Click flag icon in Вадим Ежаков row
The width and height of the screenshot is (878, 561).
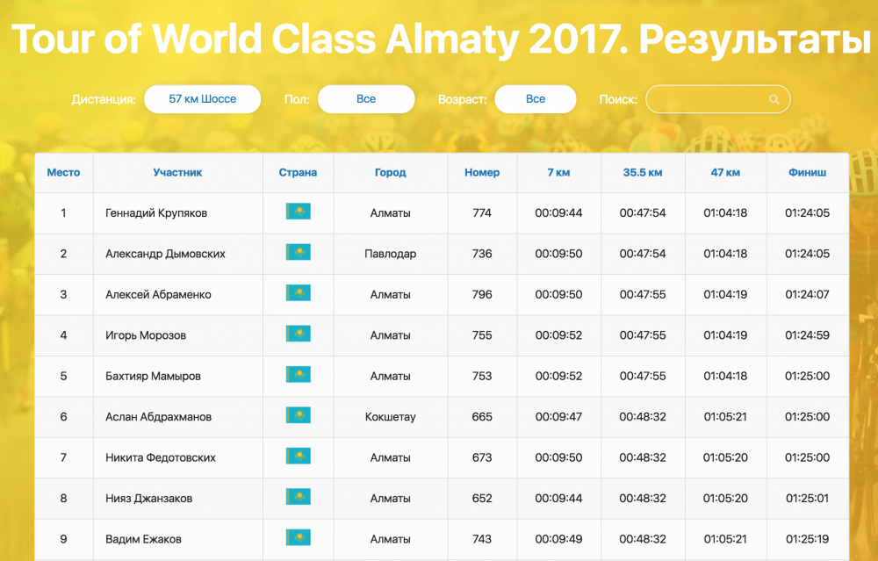click(298, 538)
